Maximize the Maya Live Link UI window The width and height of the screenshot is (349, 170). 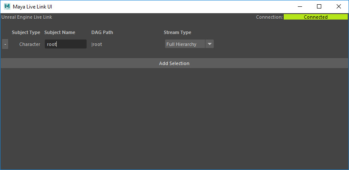coord(319,6)
